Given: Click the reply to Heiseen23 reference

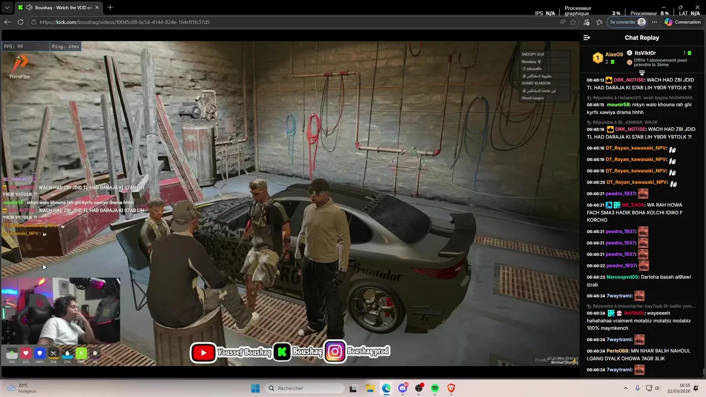Looking at the screenshot, I should click(x=639, y=98).
